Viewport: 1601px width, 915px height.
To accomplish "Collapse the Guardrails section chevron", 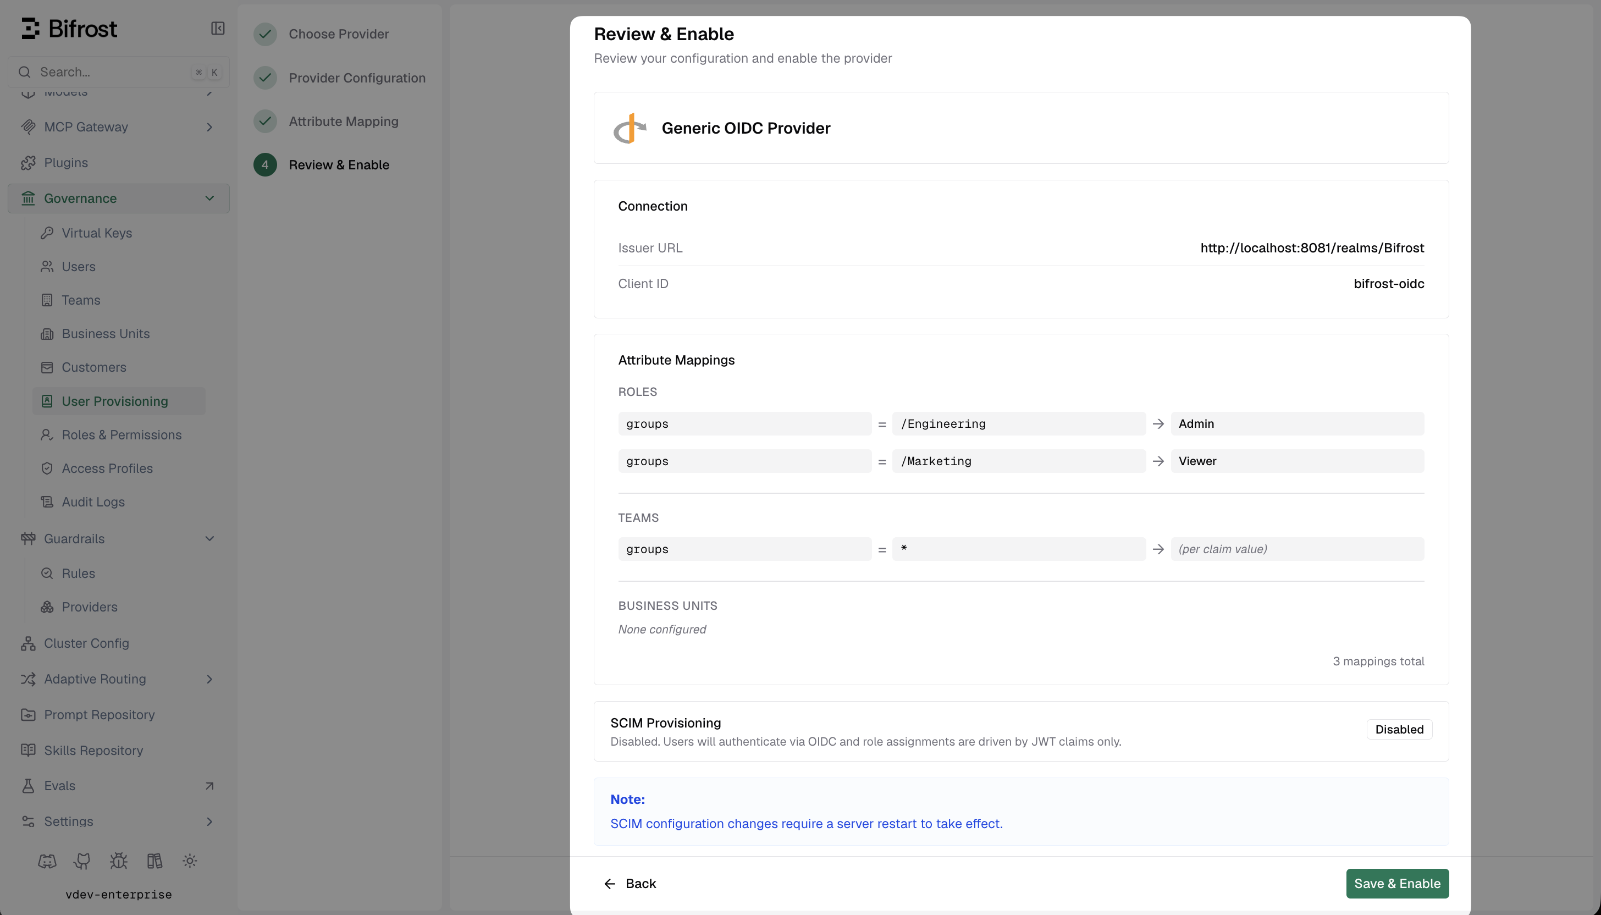I will point(210,538).
